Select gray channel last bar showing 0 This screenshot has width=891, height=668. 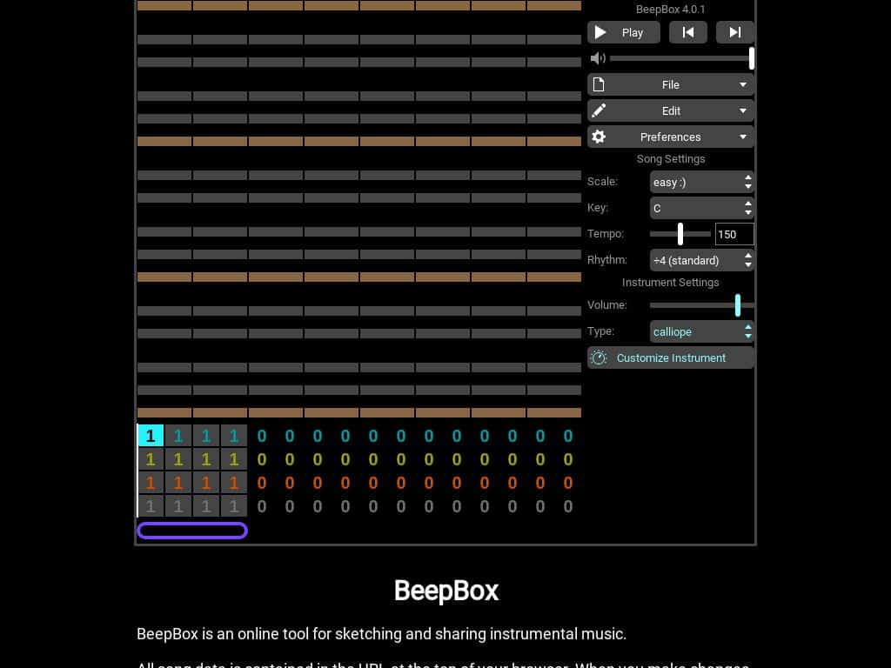tap(567, 506)
